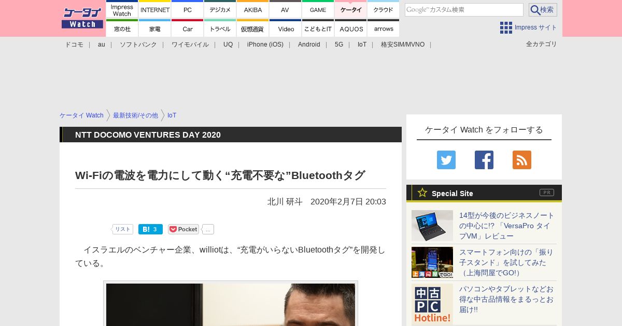
Task: Subscribe via the RSS feed icon
Action: tap(522, 160)
